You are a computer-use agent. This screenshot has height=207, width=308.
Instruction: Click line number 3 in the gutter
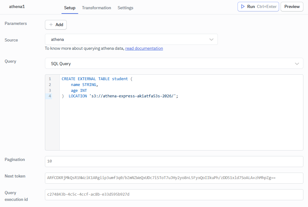click(50, 91)
